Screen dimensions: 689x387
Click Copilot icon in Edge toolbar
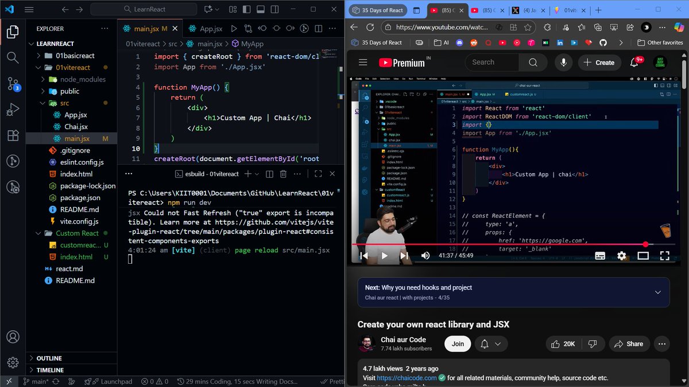[x=679, y=27]
